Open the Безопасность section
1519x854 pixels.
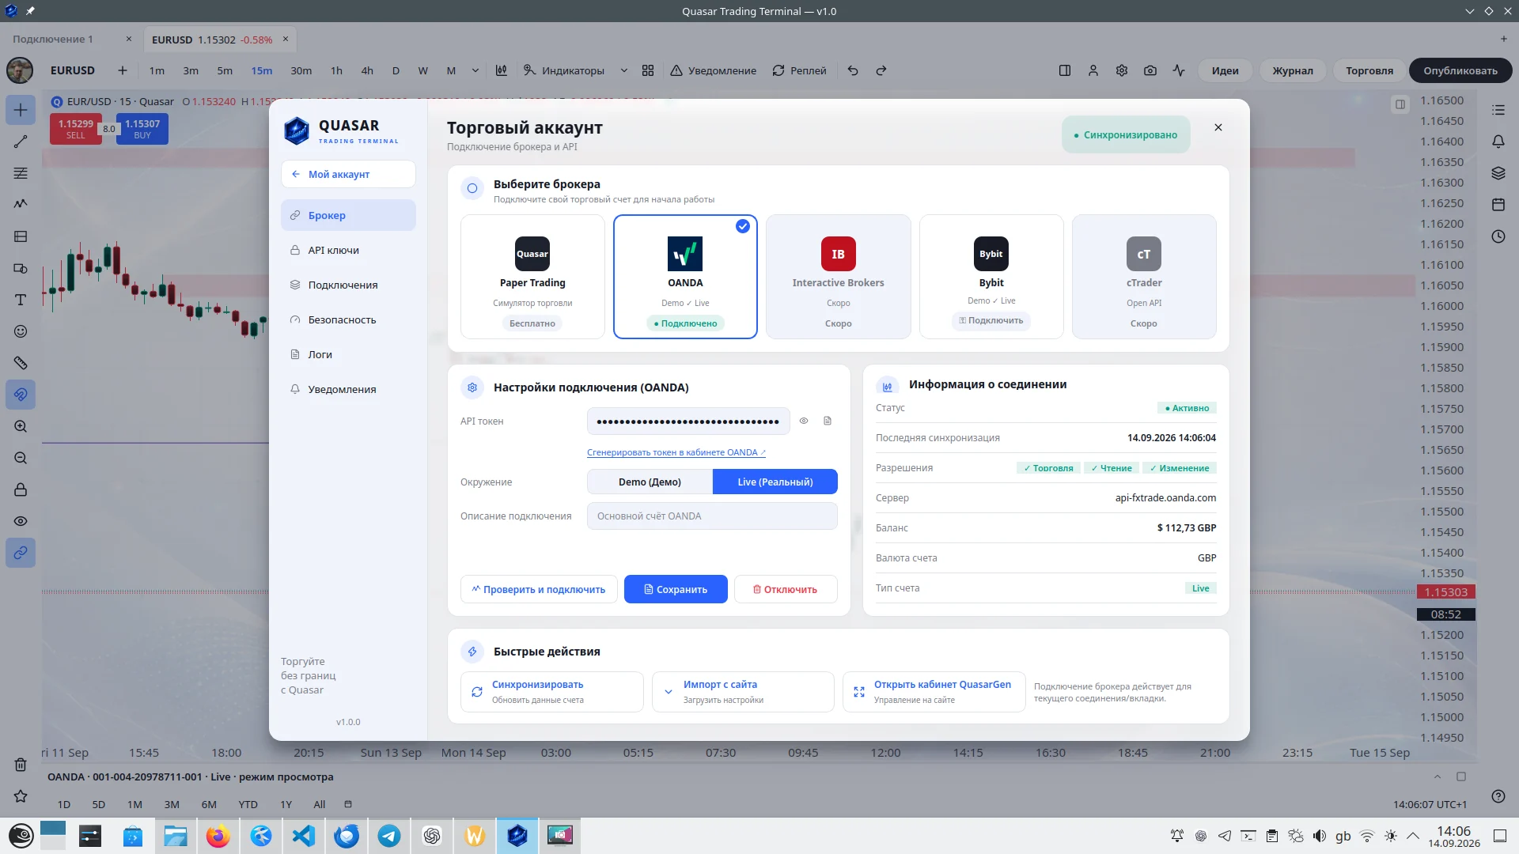click(x=348, y=319)
